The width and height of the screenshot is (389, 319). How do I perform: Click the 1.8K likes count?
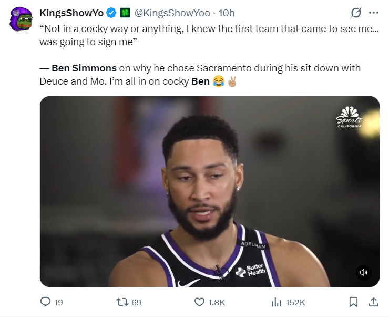(x=217, y=302)
